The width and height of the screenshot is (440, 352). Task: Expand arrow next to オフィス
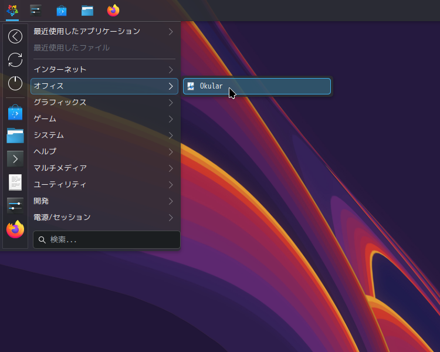point(171,86)
